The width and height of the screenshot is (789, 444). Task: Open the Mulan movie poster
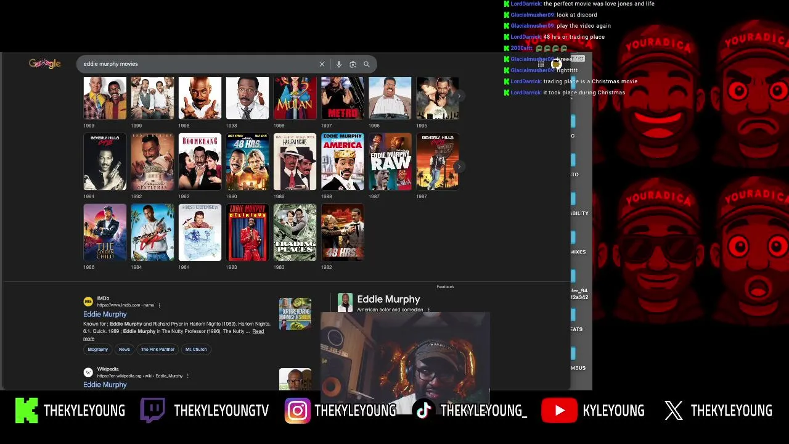pyautogui.click(x=295, y=98)
